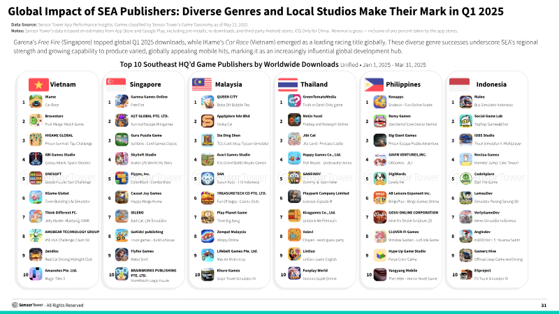The width and height of the screenshot is (559, 314).
Task: Click the Vietnam column heading
Action: pyautogui.click(x=63, y=84)
